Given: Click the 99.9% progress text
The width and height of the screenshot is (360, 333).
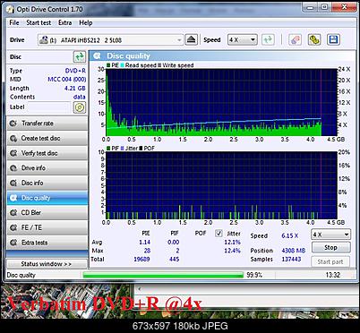Looking at the screenshot, I should pyautogui.click(x=254, y=275).
